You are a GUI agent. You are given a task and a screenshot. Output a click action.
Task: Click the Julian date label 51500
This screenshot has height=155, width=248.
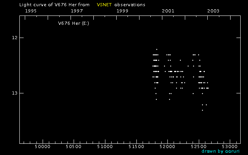click(136, 146)
